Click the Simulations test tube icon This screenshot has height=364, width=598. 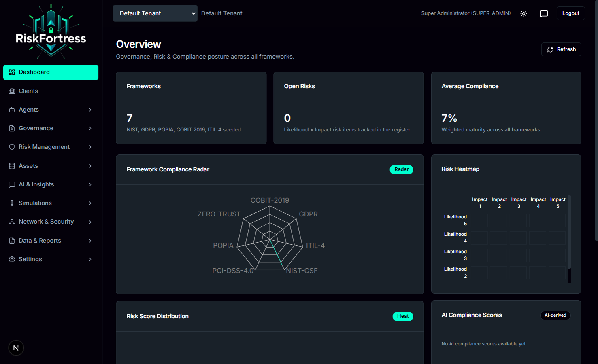(12, 203)
